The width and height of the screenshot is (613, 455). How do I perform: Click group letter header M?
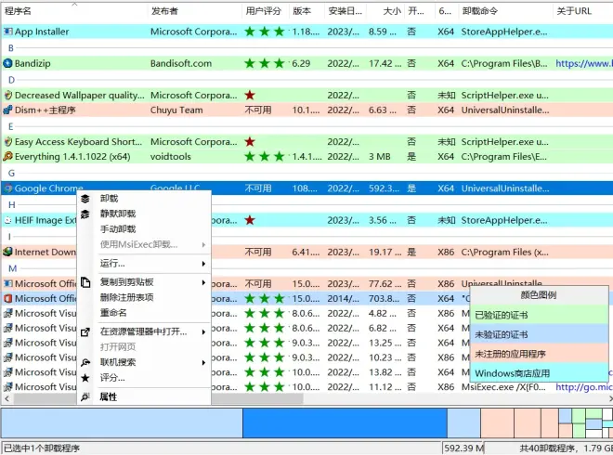tap(12, 268)
